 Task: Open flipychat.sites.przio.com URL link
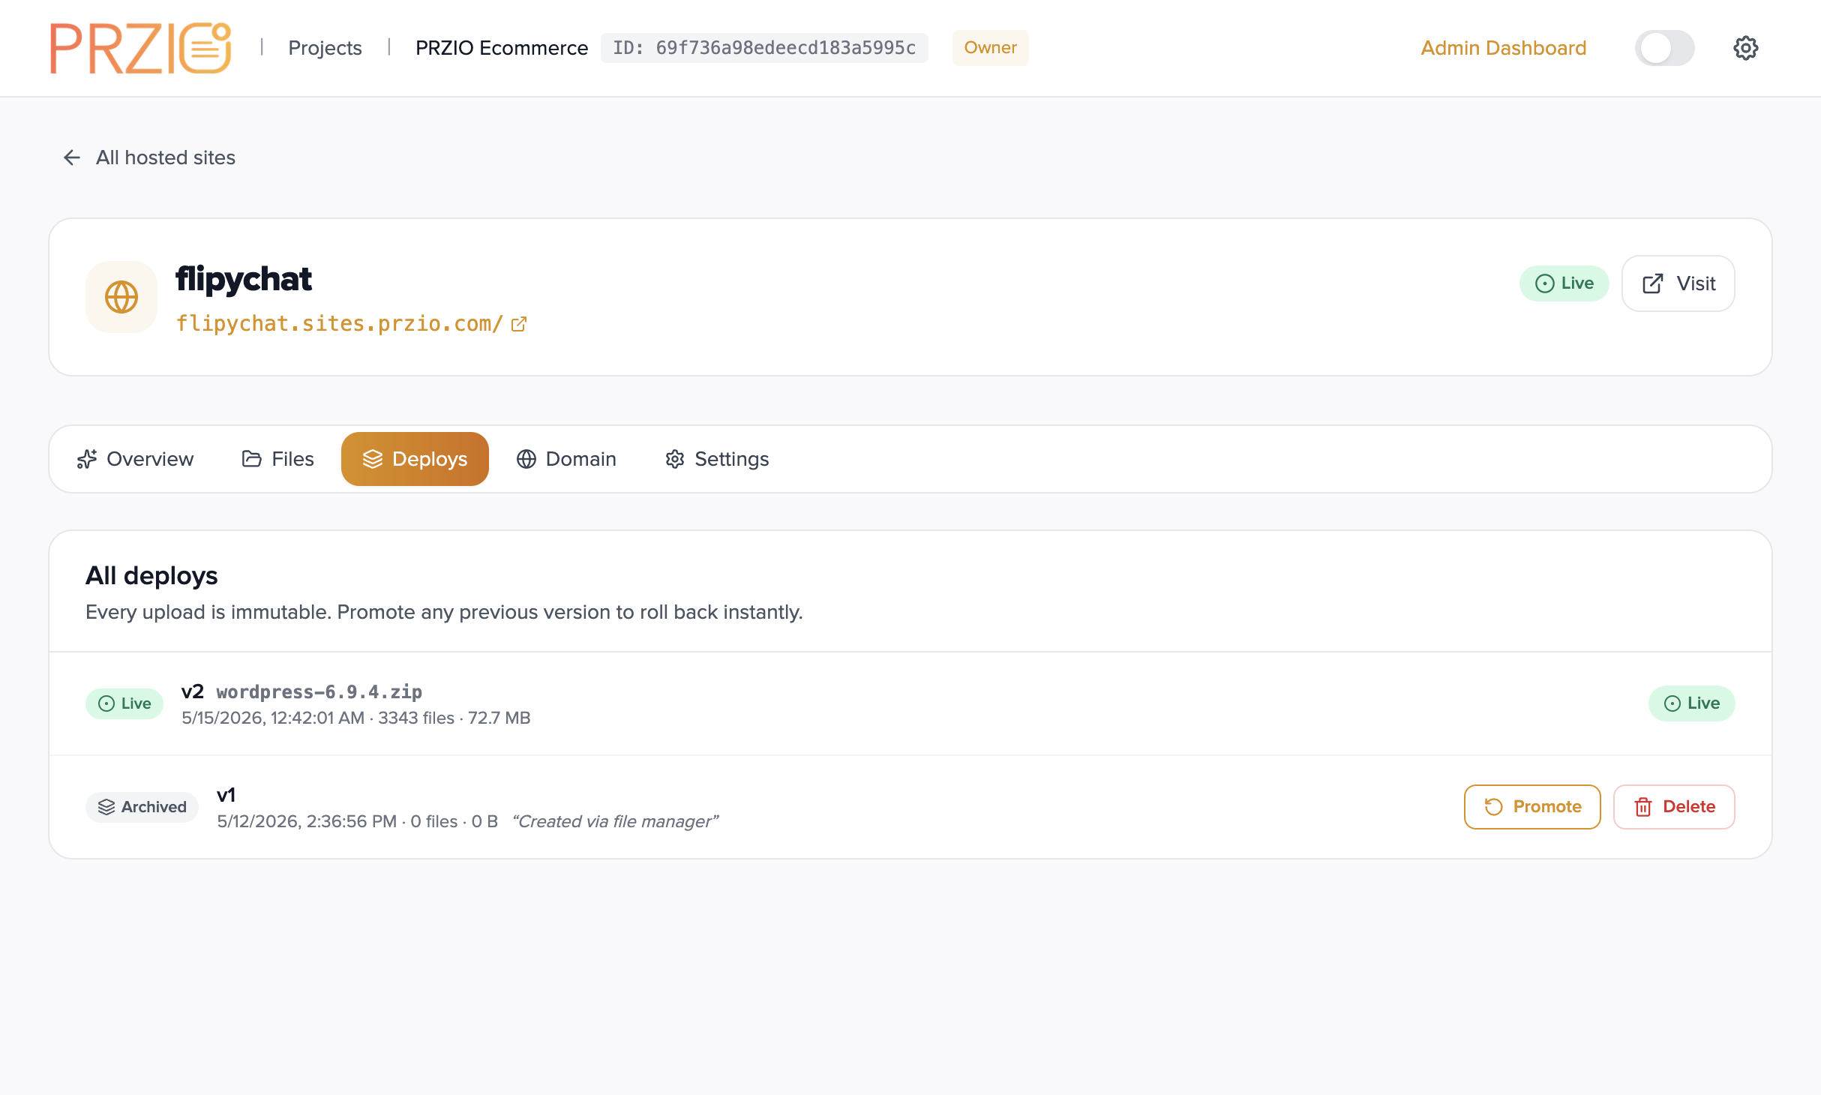pos(339,324)
